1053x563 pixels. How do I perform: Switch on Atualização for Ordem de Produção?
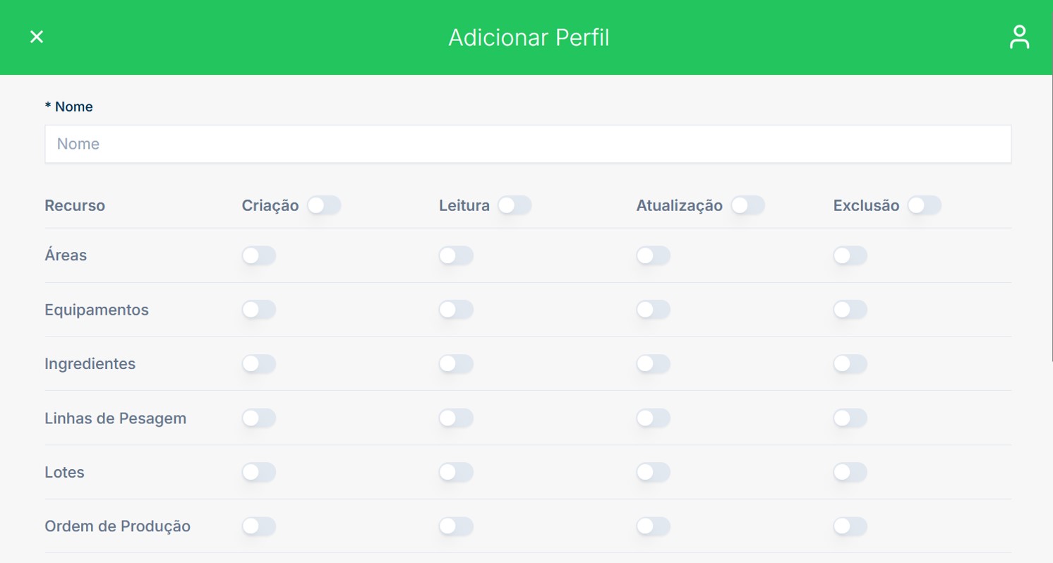tap(653, 526)
